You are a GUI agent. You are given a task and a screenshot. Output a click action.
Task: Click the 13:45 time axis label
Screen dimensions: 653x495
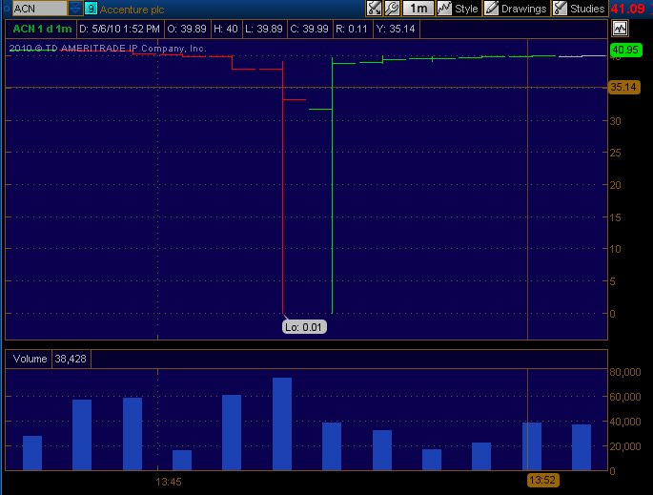click(x=168, y=482)
